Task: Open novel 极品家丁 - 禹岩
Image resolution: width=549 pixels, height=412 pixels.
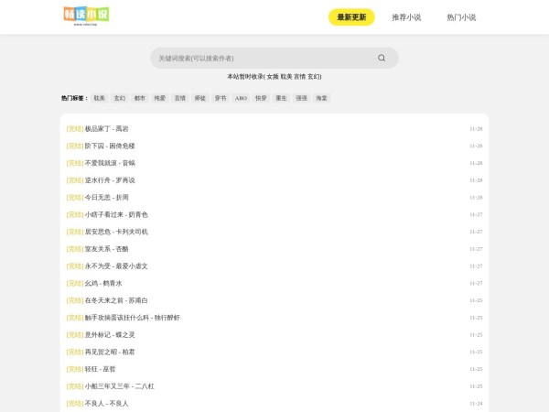Action: [106, 129]
